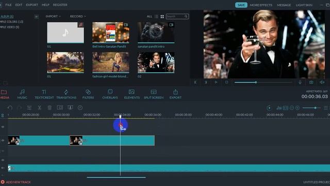Click ADD NEW TRACK
Image resolution: width=330 pixels, height=186 pixels.
point(16,182)
